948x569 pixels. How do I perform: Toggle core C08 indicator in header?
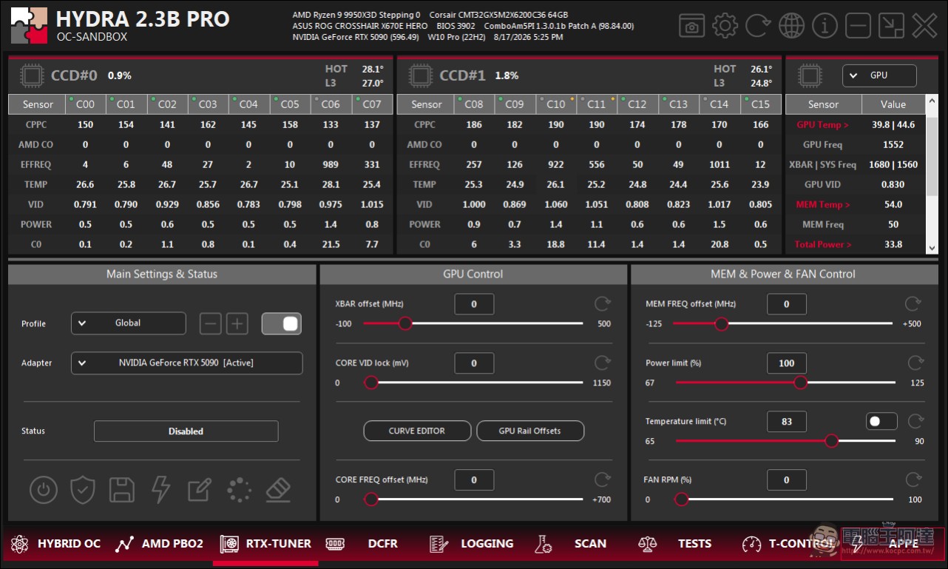tap(459, 98)
